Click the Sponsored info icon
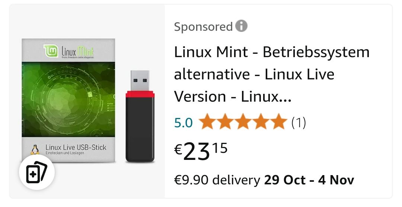 click(x=241, y=26)
